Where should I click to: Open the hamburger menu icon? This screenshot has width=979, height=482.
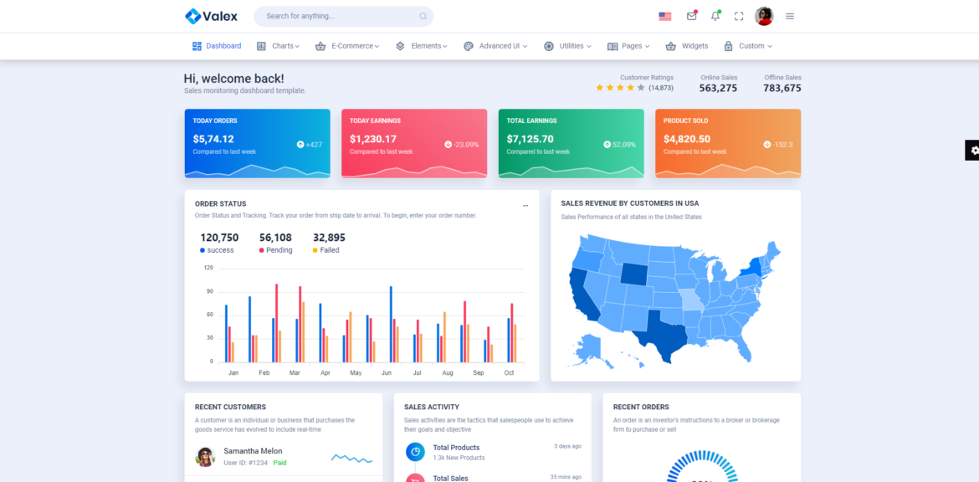(x=790, y=15)
